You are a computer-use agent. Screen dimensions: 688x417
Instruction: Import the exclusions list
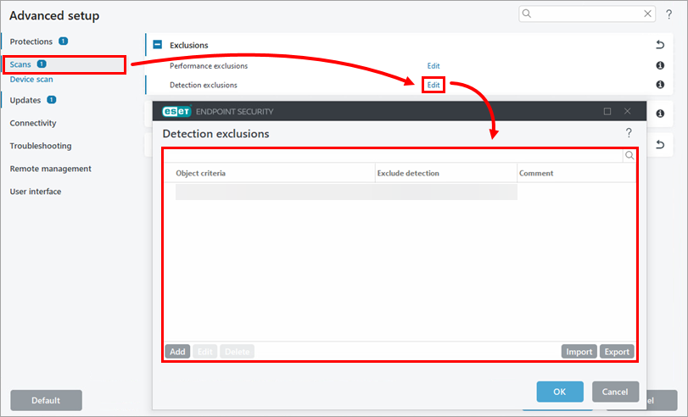[x=579, y=352]
